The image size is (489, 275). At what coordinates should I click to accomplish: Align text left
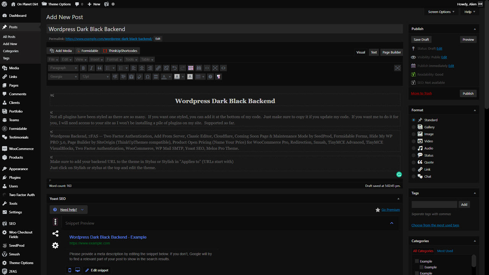(134, 68)
